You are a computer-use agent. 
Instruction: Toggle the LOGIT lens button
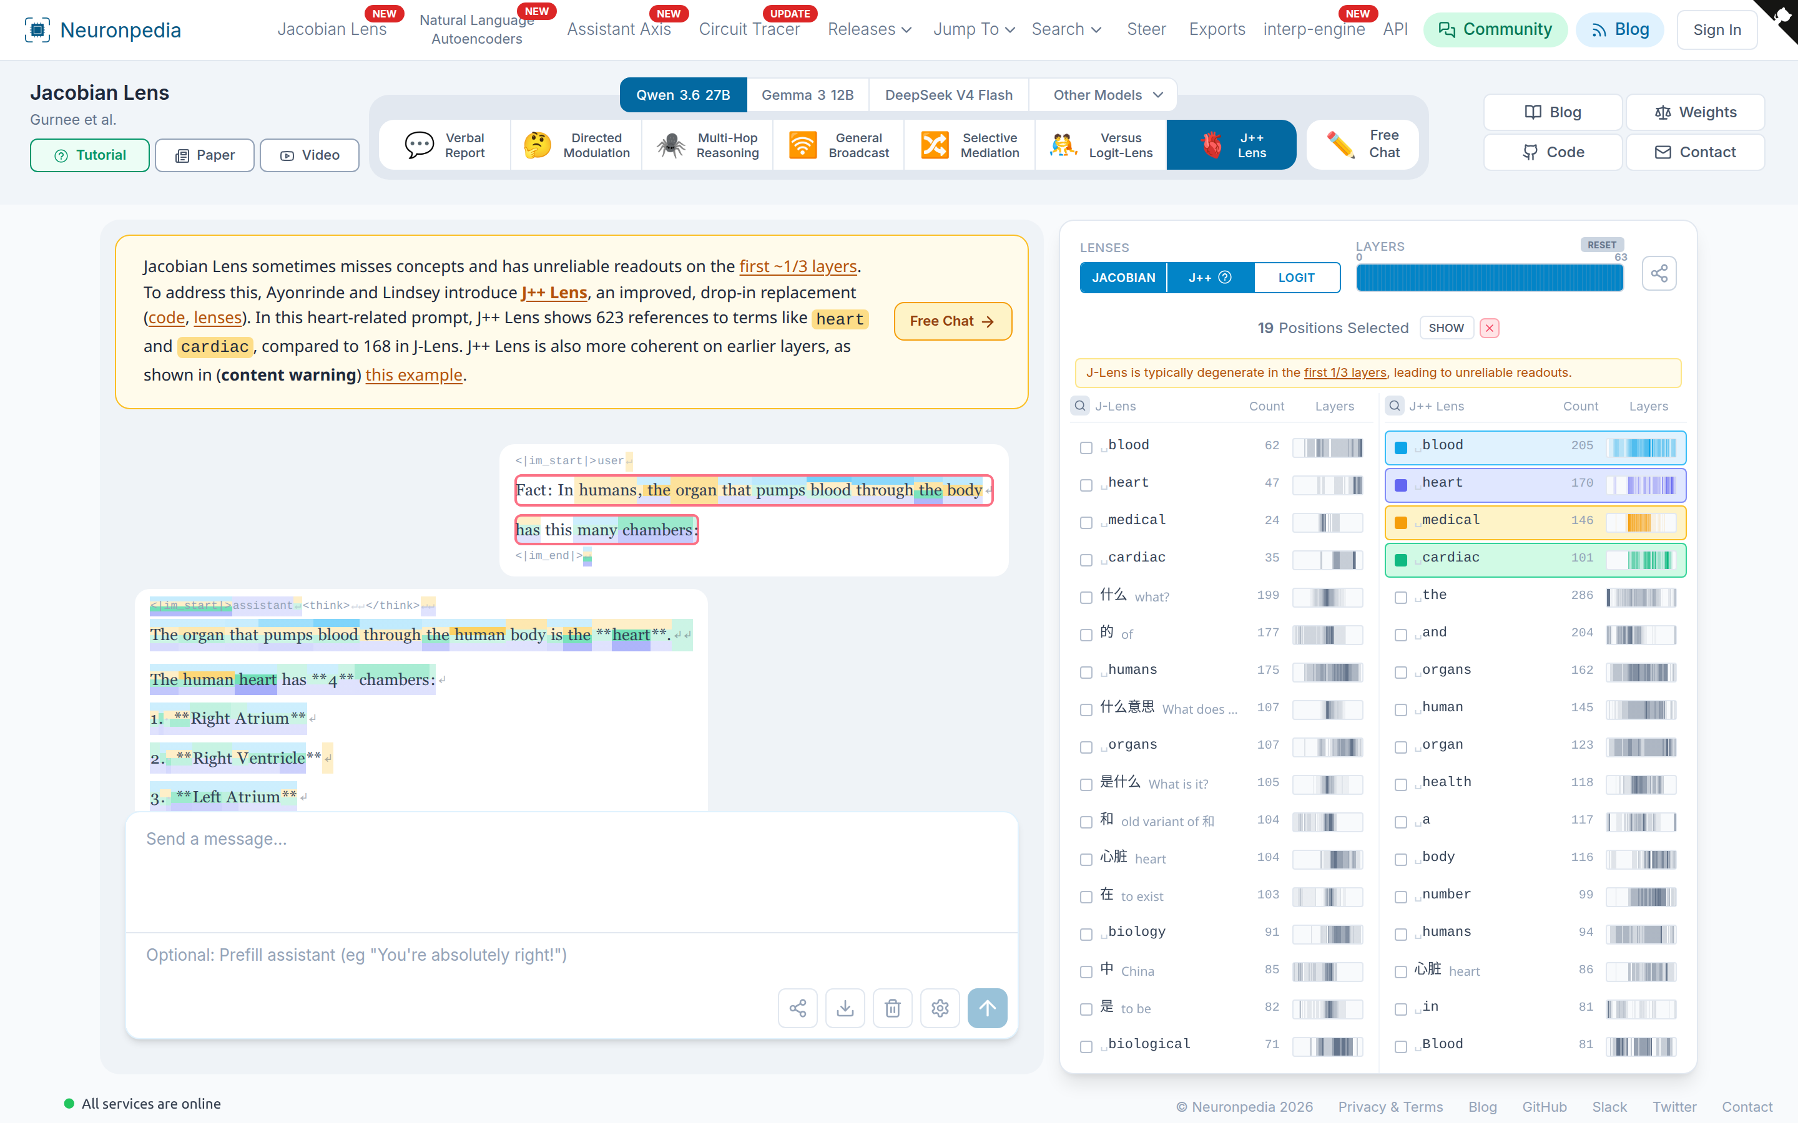click(x=1297, y=277)
